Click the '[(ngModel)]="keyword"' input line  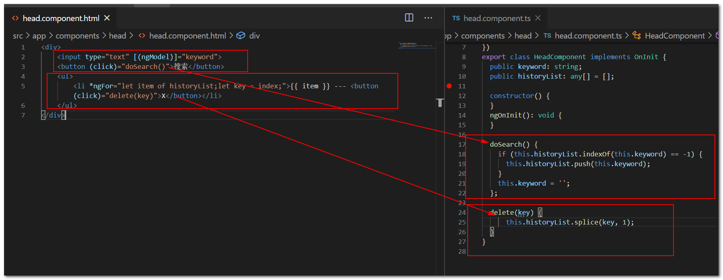tap(139, 57)
